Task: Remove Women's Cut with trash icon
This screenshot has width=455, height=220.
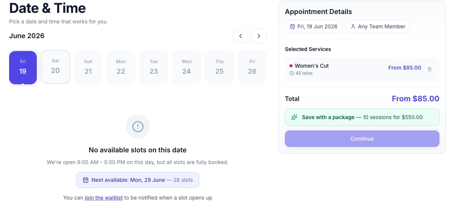Action: coord(430,69)
